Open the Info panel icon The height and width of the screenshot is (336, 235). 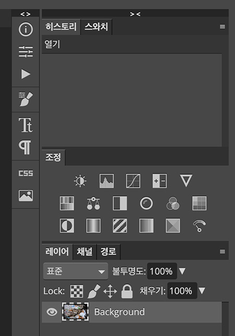[x=26, y=29]
